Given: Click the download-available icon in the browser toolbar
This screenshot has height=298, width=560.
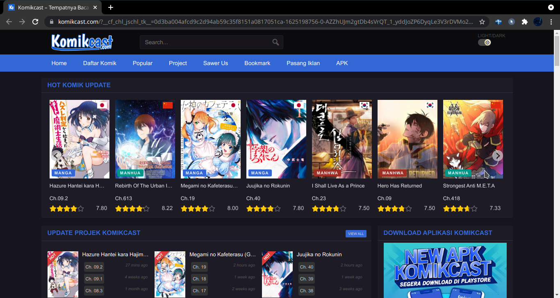Looking at the screenshot, I should (551, 7).
